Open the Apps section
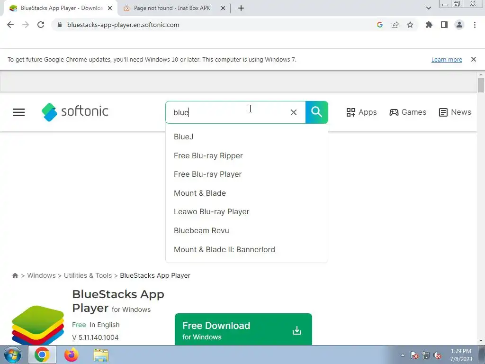 point(361,112)
